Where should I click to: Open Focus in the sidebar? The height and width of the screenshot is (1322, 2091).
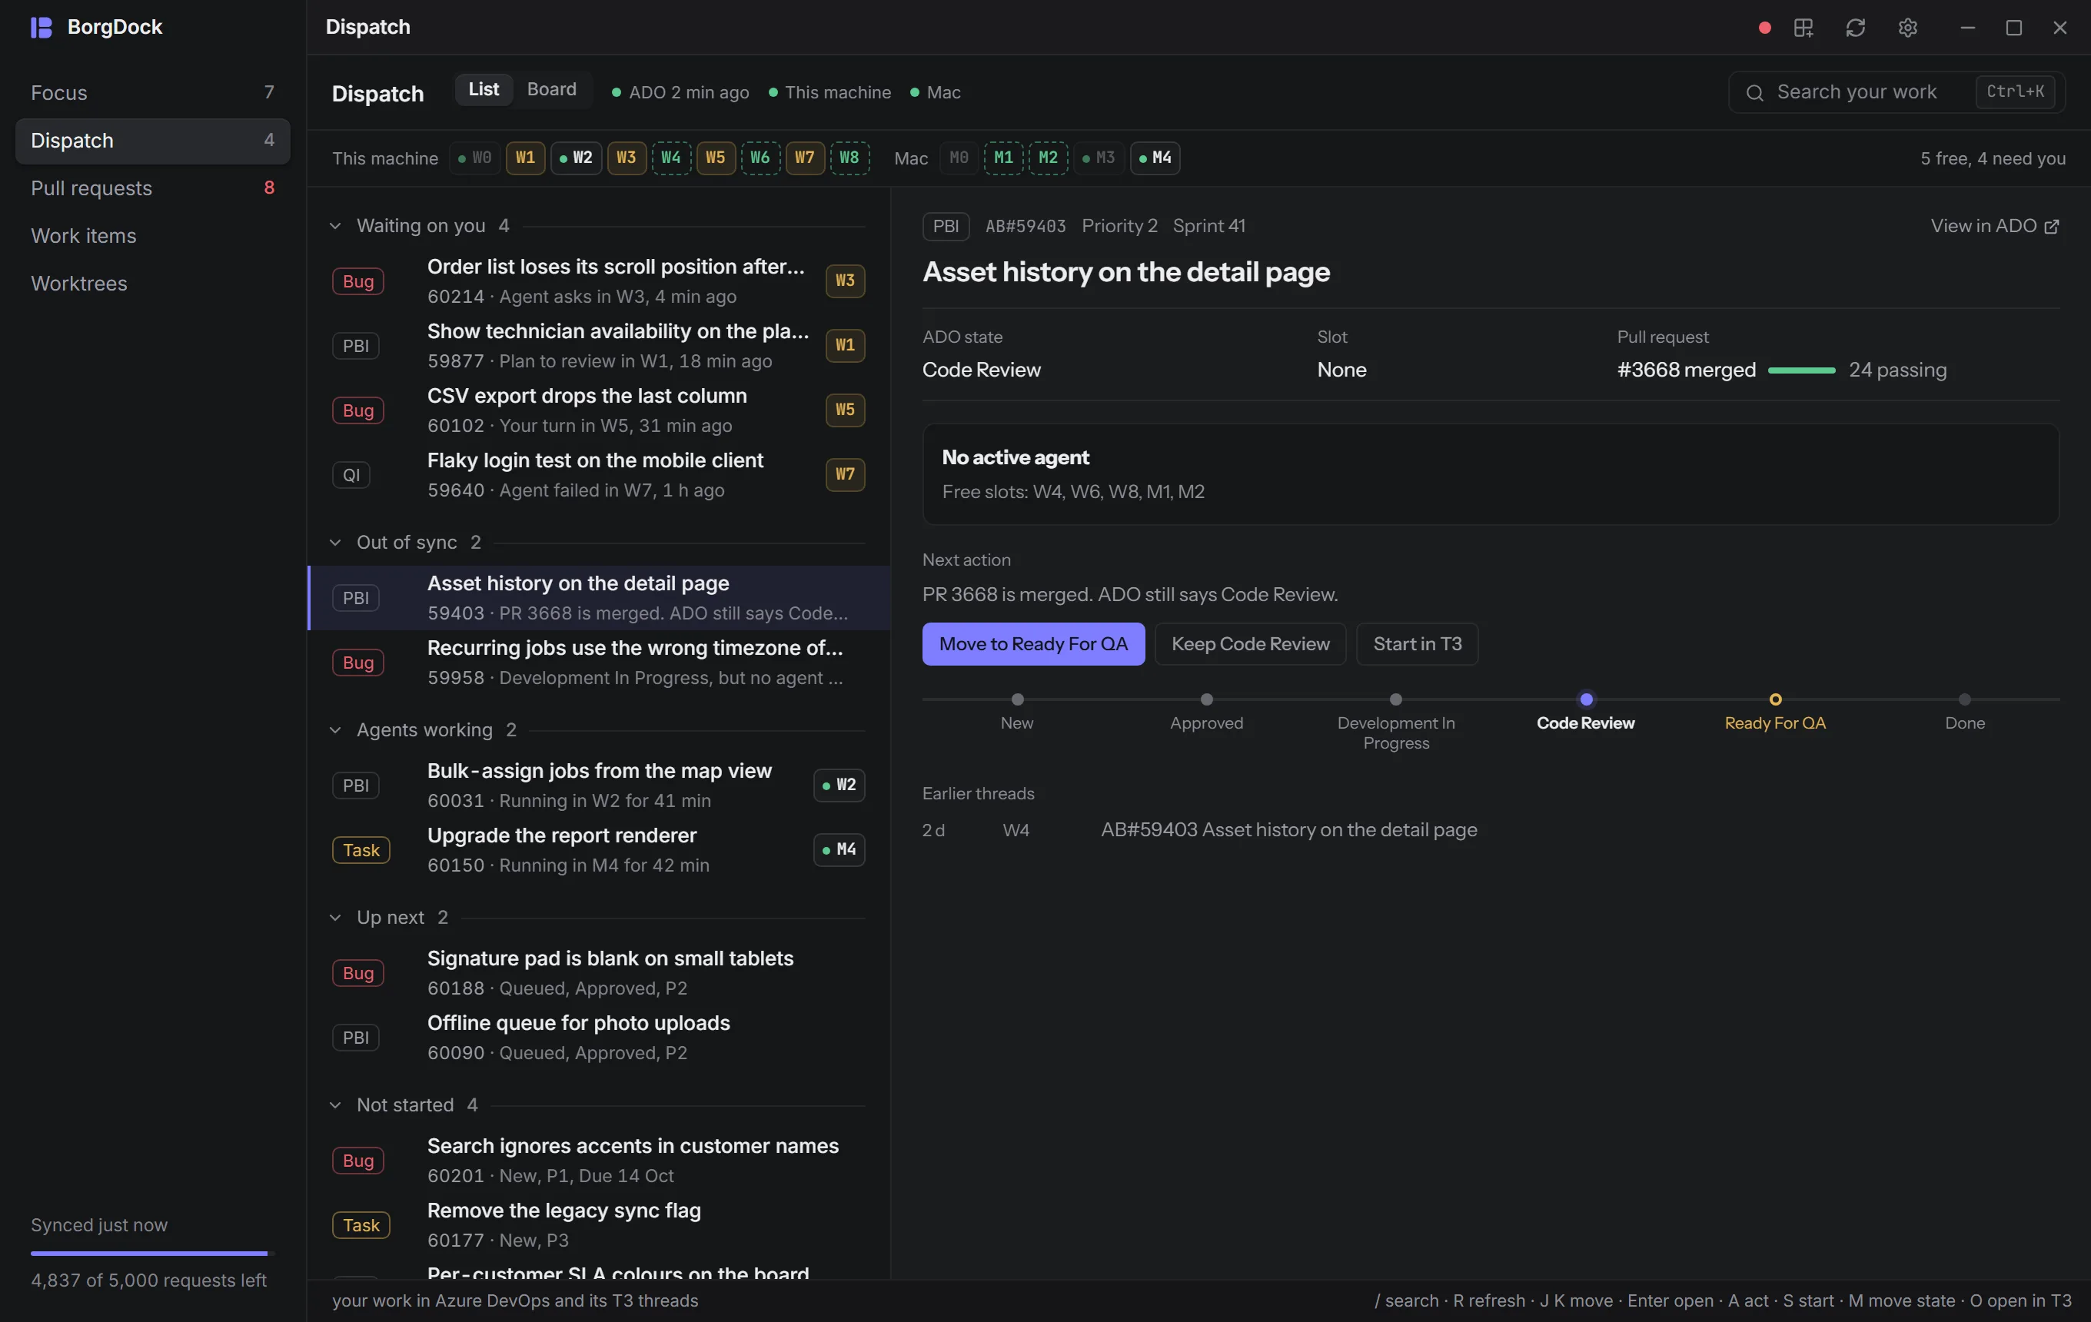[x=153, y=93]
